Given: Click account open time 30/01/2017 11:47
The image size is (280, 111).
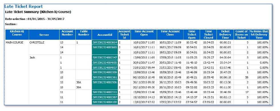Looking at the screenshot, I should pos(144,62).
